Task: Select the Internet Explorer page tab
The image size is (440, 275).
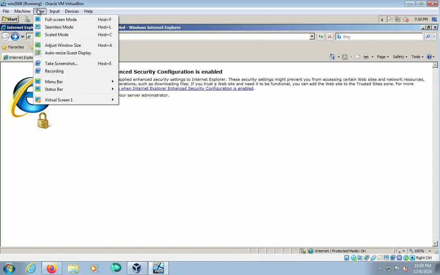Action: tap(18, 57)
